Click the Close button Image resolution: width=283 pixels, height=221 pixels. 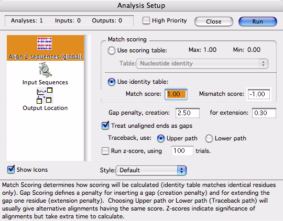(214, 21)
